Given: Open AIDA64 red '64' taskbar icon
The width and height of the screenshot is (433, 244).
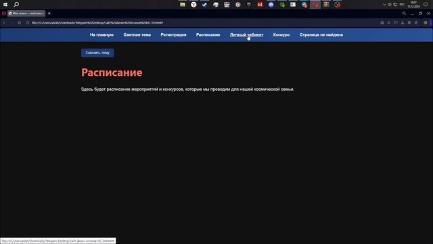Looking at the screenshot, I should [x=260, y=5].
